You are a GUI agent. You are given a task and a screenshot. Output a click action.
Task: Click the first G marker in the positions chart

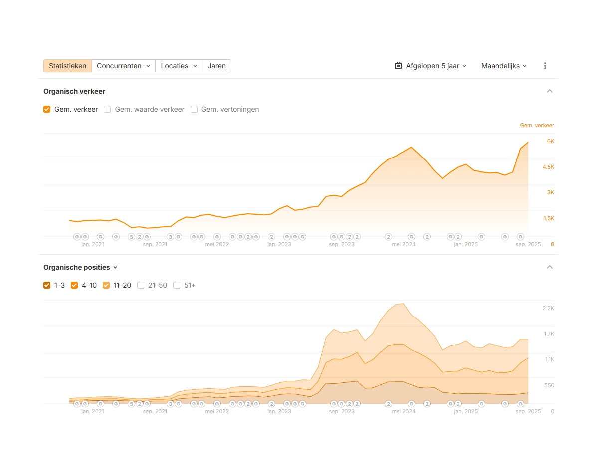pyautogui.click(x=77, y=404)
